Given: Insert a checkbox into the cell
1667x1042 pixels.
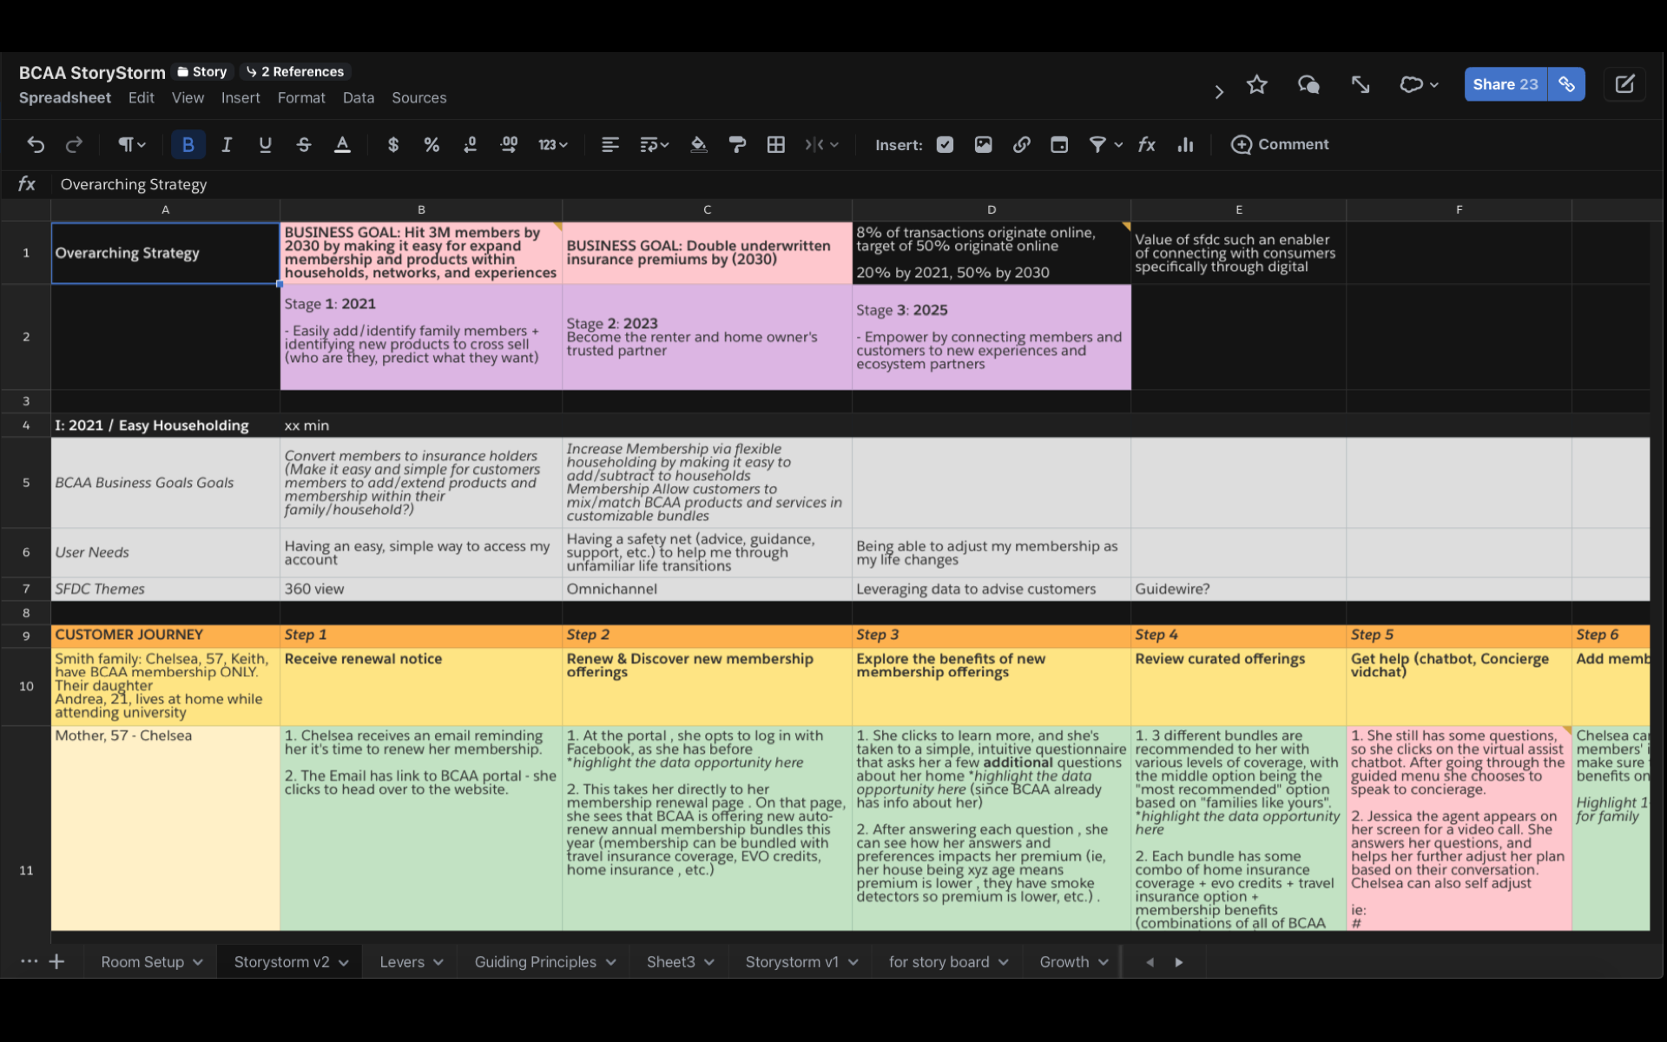Looking at the screenshot, I should (x=945, y=145).
